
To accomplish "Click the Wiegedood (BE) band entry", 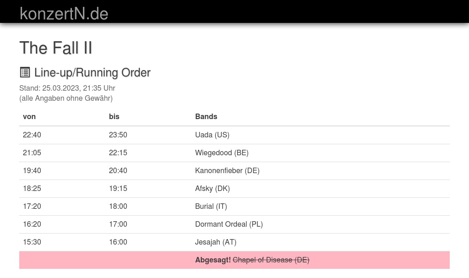I will pyautogui.click(x=222, y=153).
